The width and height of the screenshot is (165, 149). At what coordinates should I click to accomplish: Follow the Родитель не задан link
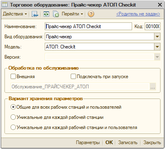pyautogui.click(x=138, y=14)
